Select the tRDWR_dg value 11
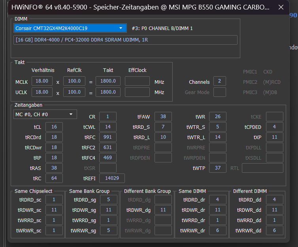Image resolution: width=298 pixels, height=247 pixels. (x=163, y=210)
